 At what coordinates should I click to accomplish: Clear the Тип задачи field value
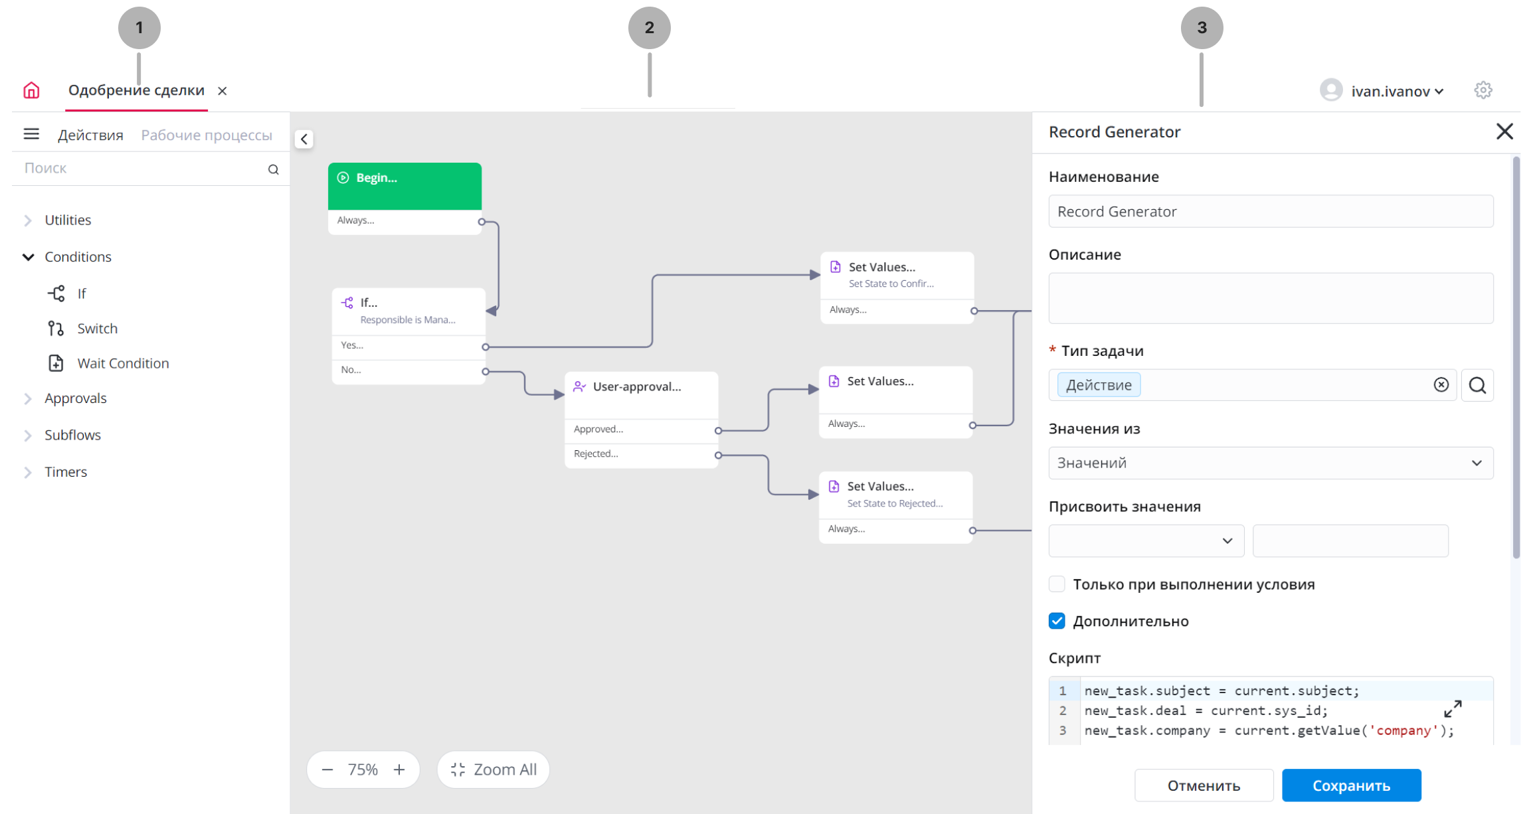click(1441, 385)
